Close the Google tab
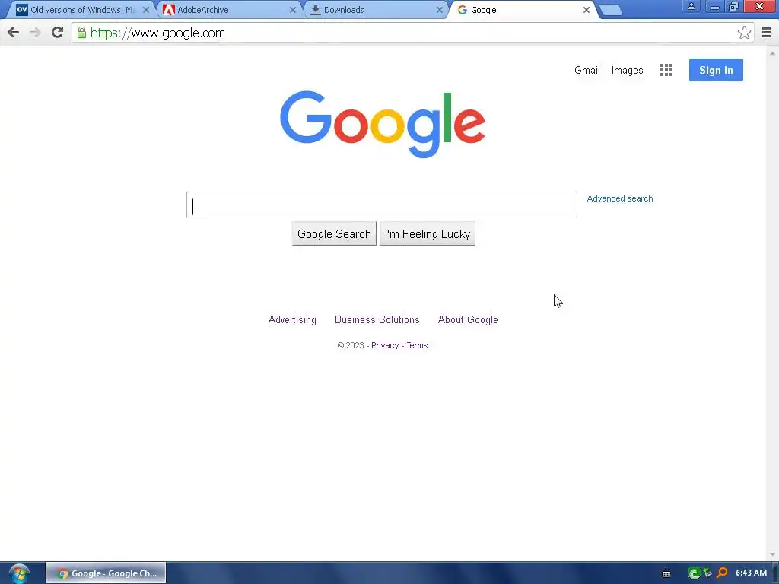 [587, 10]
